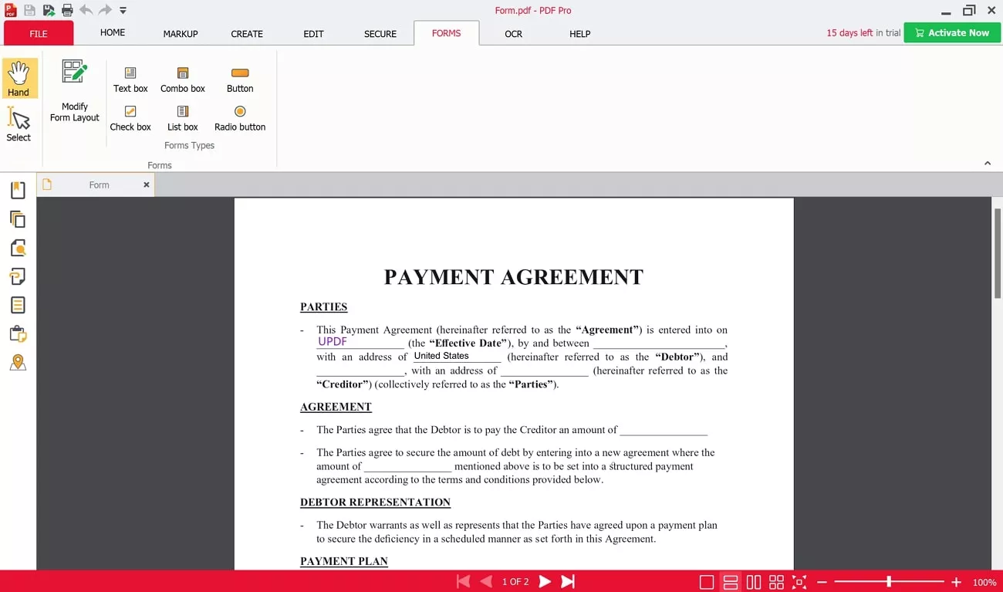1003x592 pixels.
Task: Save the Form.pdf file
Action: pos(29,10)
